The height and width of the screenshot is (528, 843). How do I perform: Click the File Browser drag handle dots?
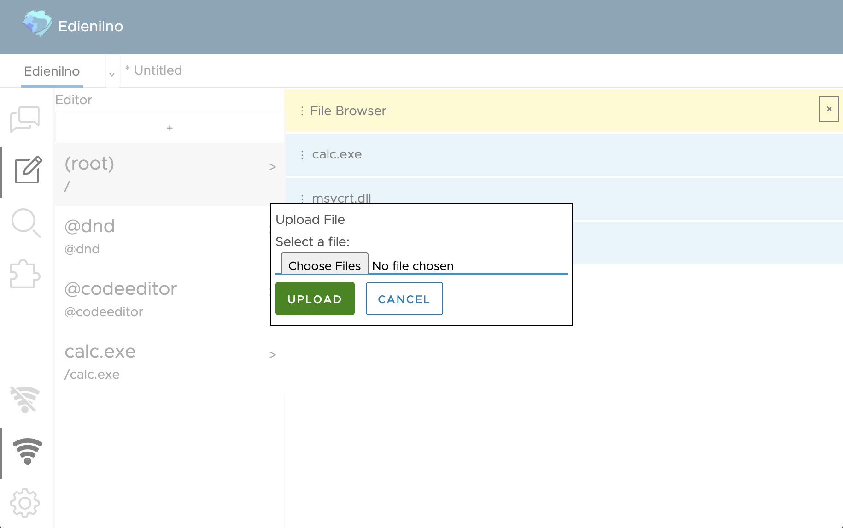coord(302,111)
